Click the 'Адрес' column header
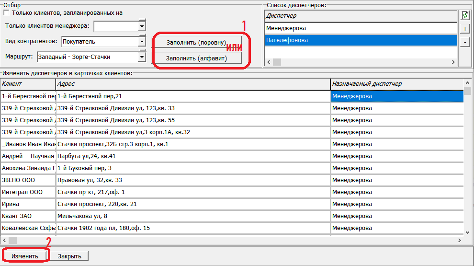The height and width of the screenshot is (266, 474). click(x=192, y=84)
